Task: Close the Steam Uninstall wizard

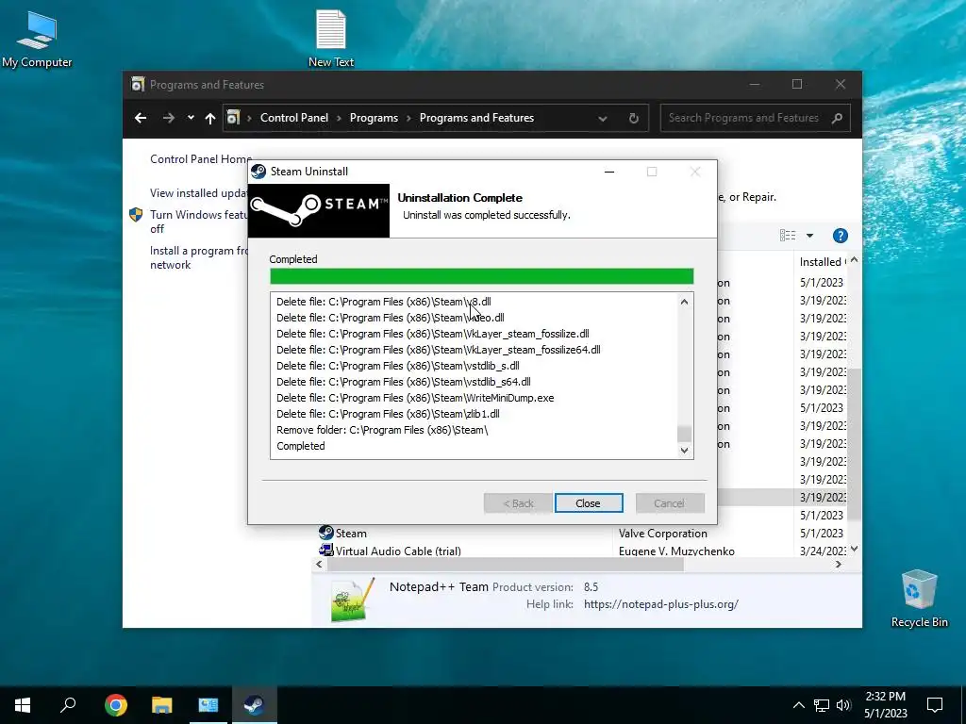Action: pyautogui.click(x=589, y=503)
